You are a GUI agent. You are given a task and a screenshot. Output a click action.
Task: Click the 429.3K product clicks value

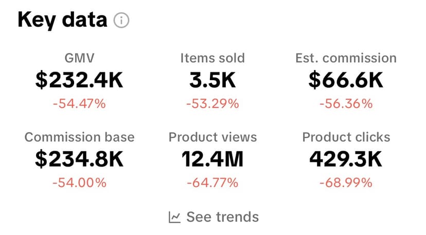pyautogui.click(x=346, y=159)
